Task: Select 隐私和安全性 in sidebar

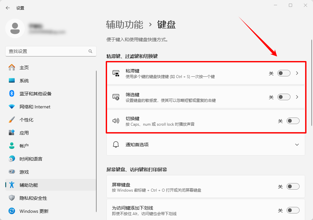Action: click(x=51, y=198)
